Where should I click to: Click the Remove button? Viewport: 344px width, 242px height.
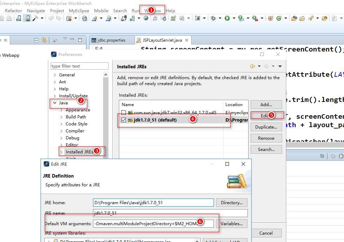pos(266,138)
